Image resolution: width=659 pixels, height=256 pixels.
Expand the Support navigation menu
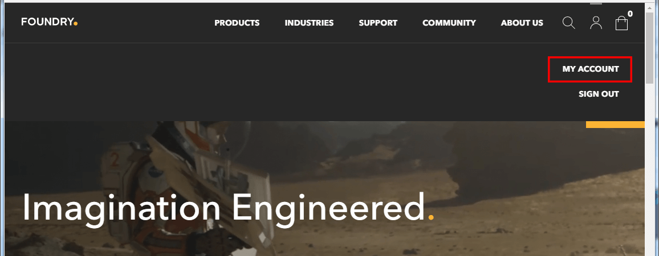378,23
